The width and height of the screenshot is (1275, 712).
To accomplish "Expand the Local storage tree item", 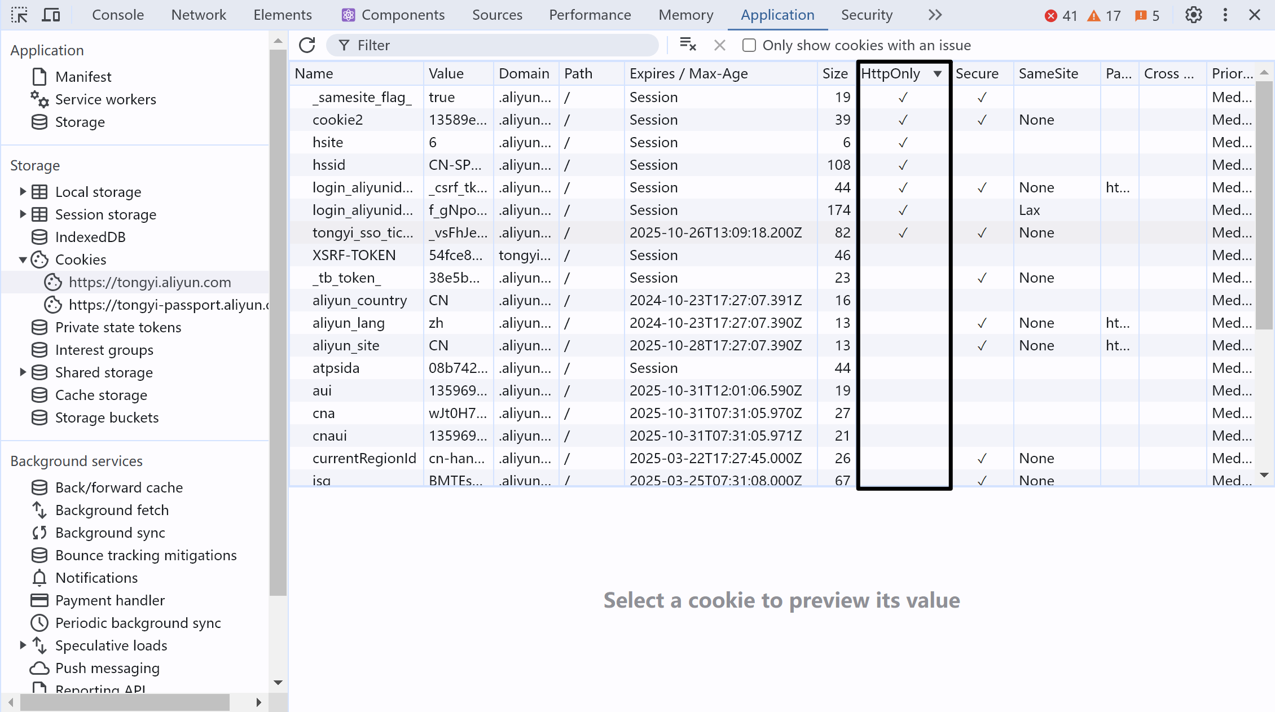I will [23, 192].
